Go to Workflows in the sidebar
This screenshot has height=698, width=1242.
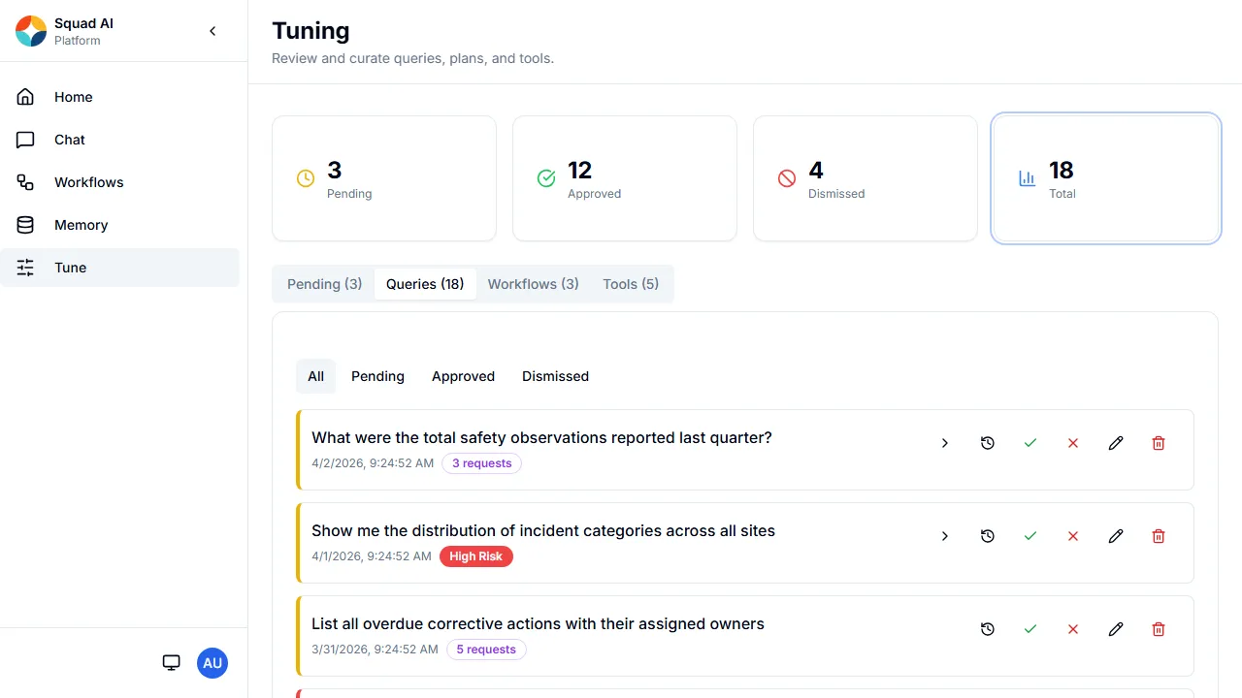pyautogui.click(x=119, y=182)
